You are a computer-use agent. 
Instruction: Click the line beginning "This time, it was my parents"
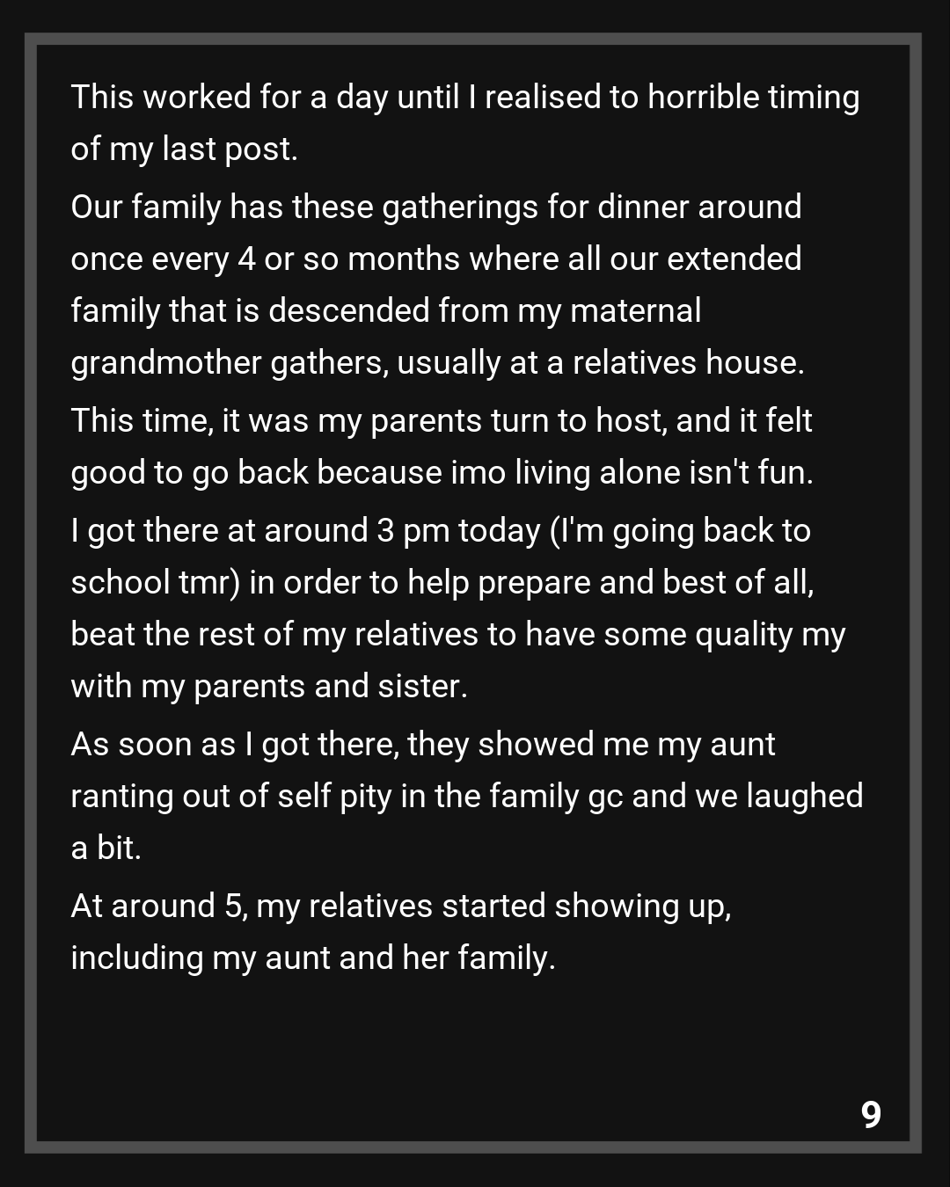click(x=442, y=421)
